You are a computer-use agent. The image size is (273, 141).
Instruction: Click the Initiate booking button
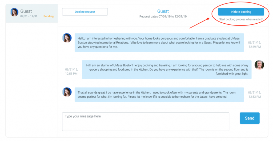click(241, 12)
